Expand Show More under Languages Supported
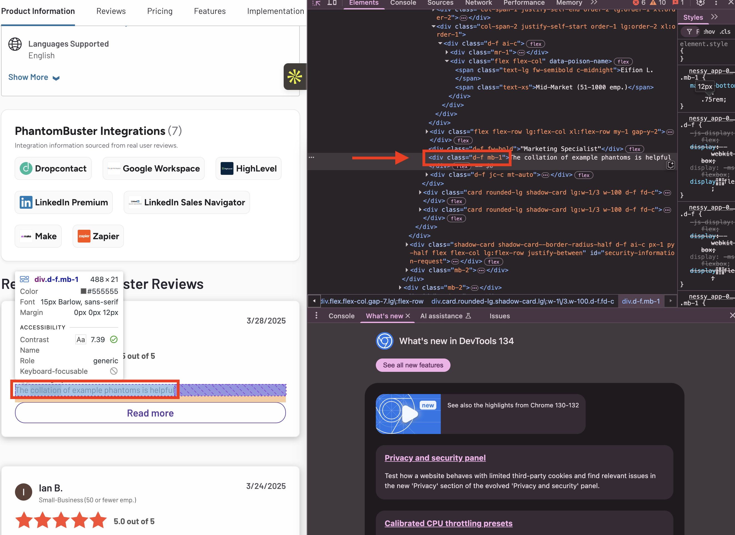Viewport: 735px width, 535px height. tap(34, 77)
